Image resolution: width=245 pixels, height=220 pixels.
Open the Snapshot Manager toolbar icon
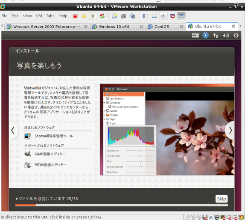(133, 16)
